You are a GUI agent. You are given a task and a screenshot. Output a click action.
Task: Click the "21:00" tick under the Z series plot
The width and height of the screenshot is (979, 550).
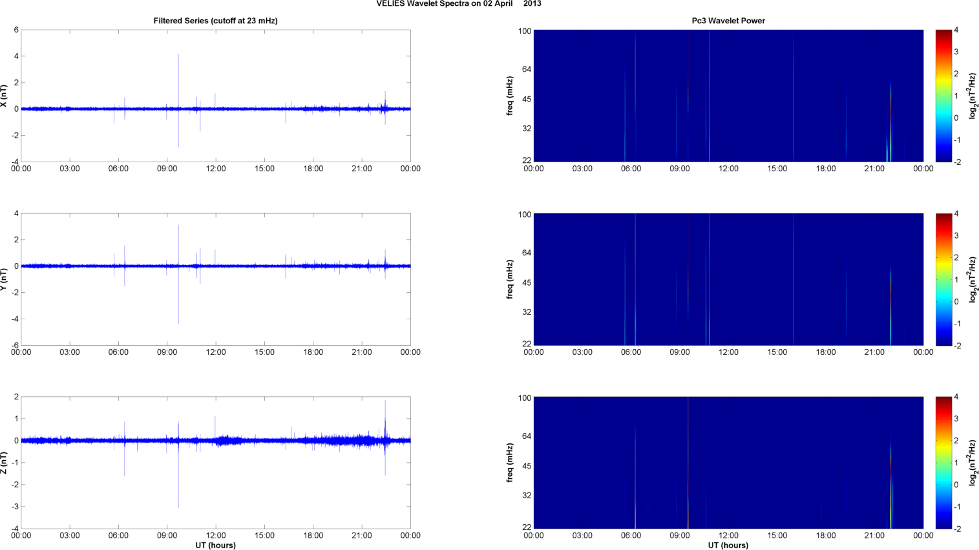[x=362, y=535]
